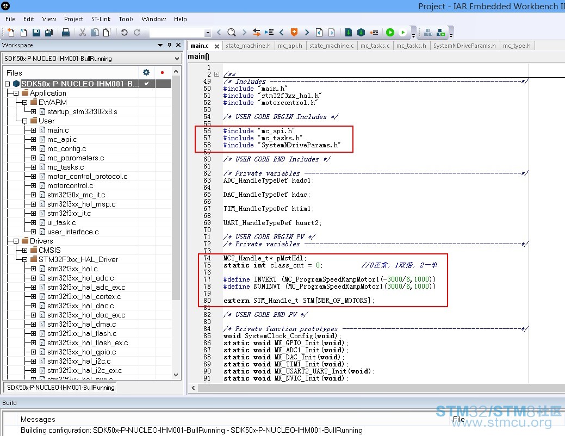This screenshot has width=565, height=436.
Task: Click the Compile icon
Action: tap(349, 33)
